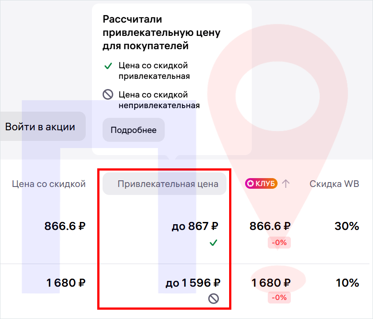This screenshot has width=373, height=319.
Task: Select the 866.6 ₽ discounted price cell
Action: tap(65, 226)
